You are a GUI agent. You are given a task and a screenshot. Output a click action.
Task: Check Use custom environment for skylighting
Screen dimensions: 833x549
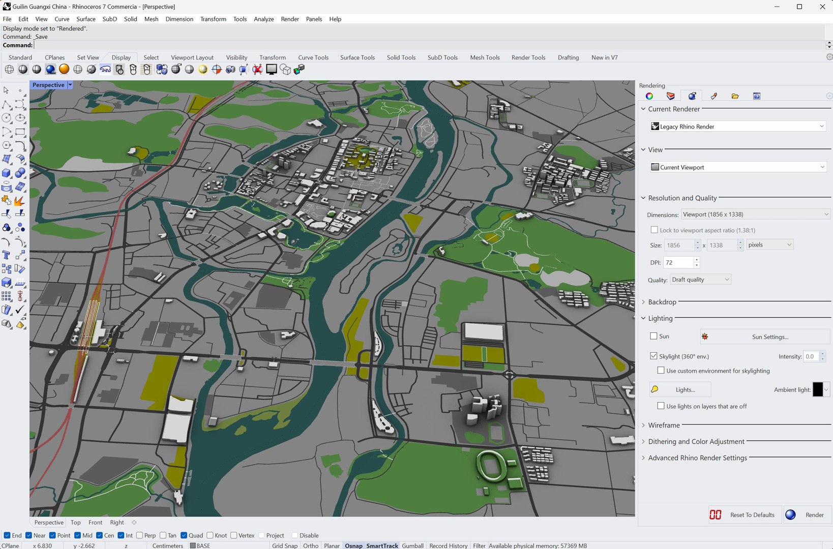tap(661, 370)
